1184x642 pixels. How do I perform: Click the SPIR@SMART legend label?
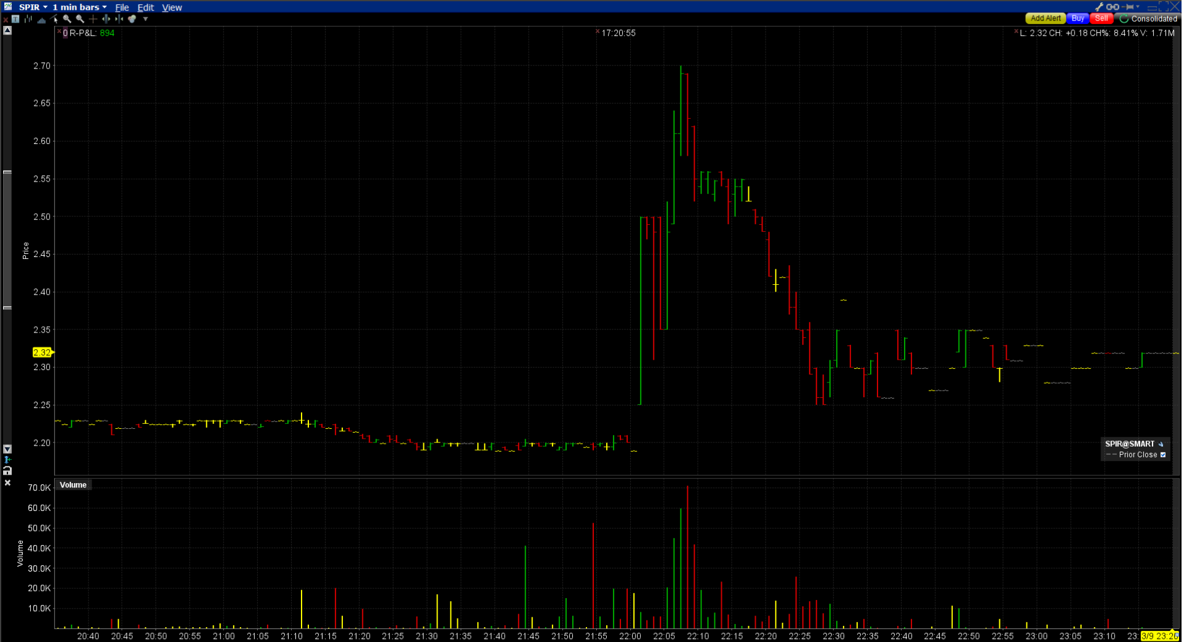[1130, 444]
